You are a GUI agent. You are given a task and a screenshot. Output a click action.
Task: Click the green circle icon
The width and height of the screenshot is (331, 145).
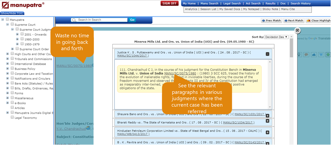point(328,54)
